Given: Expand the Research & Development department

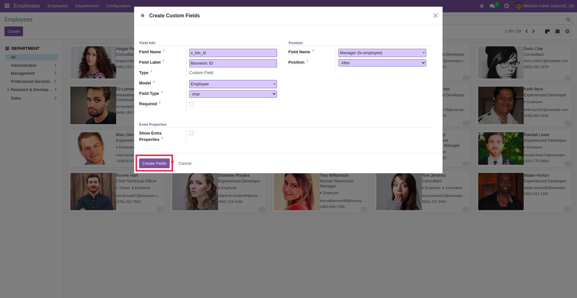Looking at the screenshot, I should (x=8, y=90).
